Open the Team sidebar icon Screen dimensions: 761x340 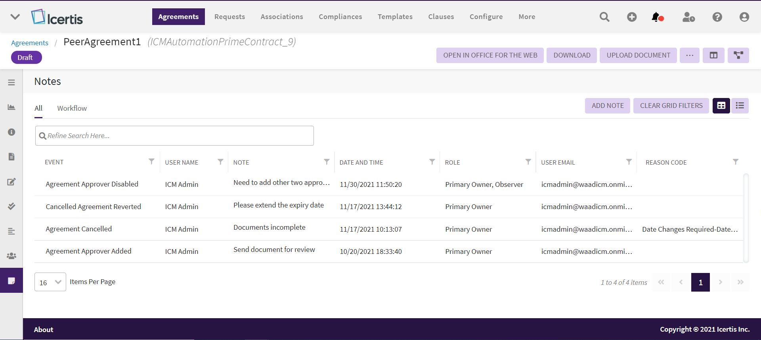[11, 256]
